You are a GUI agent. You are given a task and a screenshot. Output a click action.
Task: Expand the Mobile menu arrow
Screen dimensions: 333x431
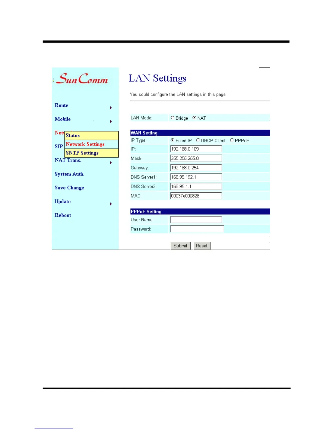pos(111,121)
